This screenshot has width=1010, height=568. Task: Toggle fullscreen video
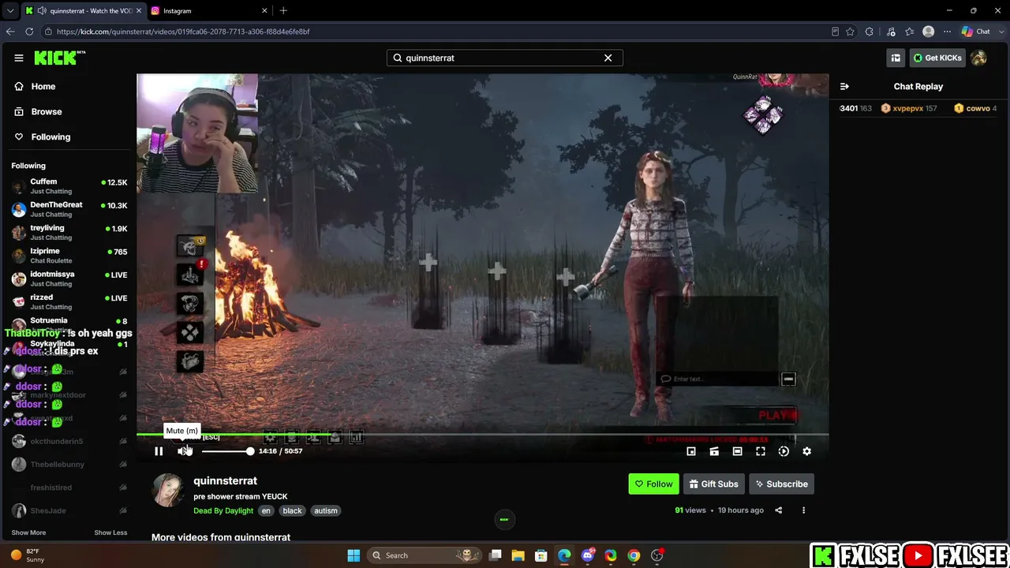coord(761,451)
